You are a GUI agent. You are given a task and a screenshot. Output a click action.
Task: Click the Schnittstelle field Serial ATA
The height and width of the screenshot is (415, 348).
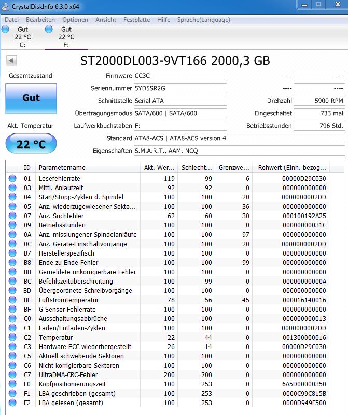click(180, 101)
